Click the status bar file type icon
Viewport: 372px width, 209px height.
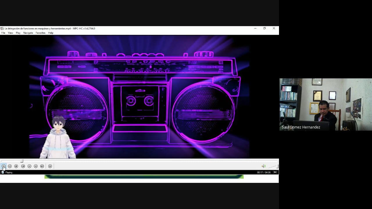[3, 172]
